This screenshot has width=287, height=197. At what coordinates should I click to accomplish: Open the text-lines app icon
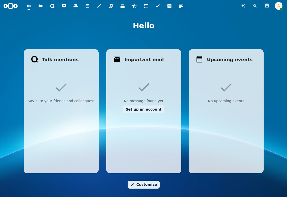[x=181, y=6]
